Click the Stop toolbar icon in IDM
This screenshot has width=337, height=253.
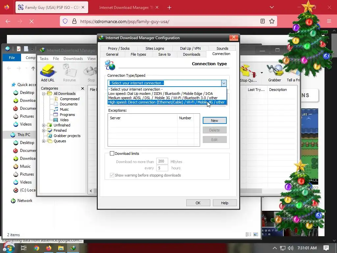point(91,73)
